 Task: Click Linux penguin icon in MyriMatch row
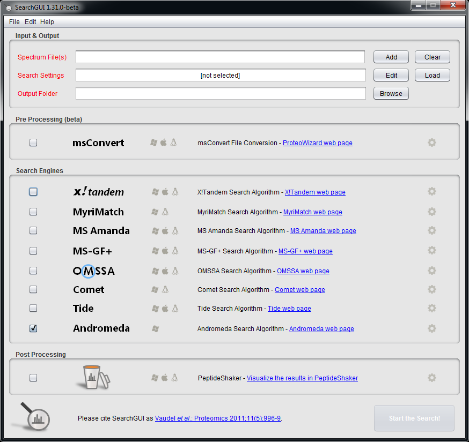[x=165, y=212]
